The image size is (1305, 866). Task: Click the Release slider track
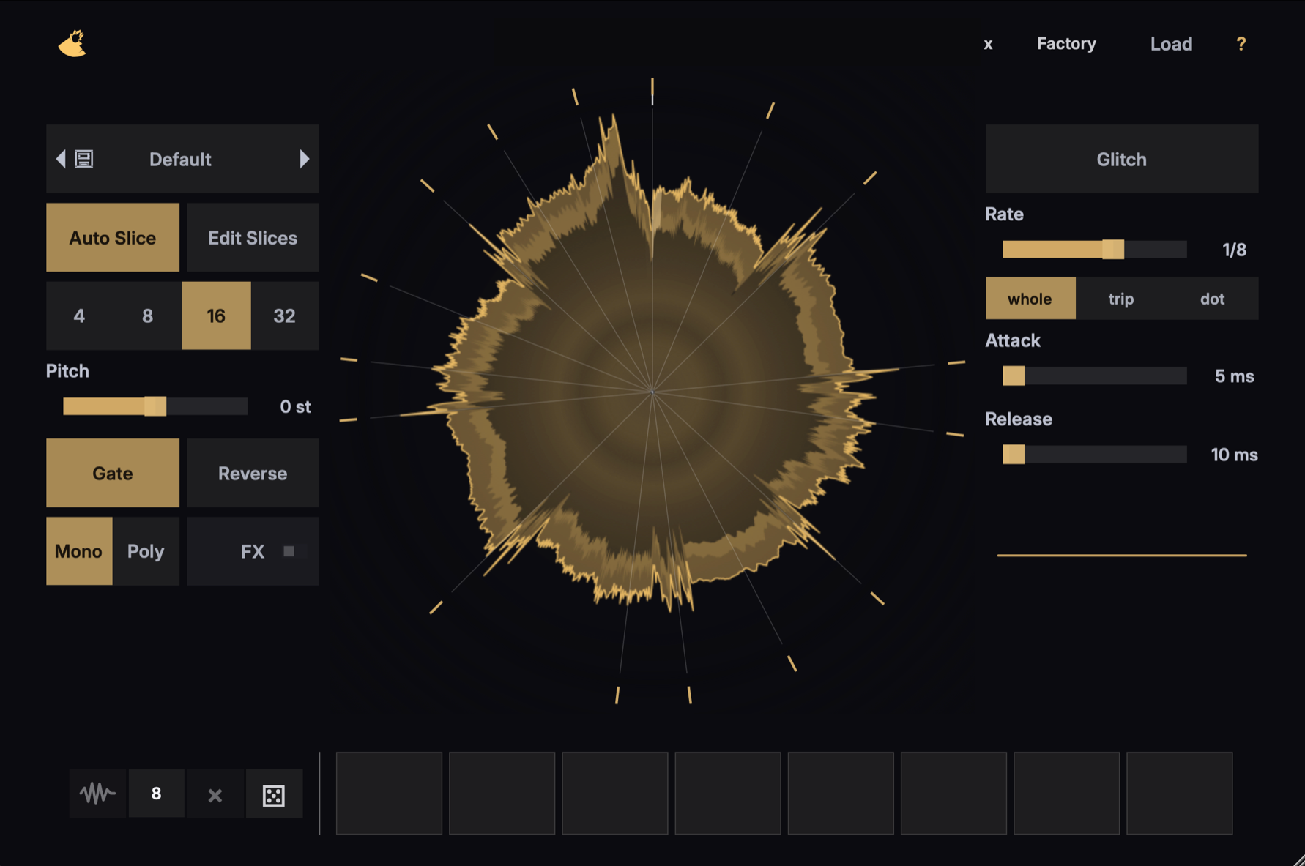(1095, 455)
